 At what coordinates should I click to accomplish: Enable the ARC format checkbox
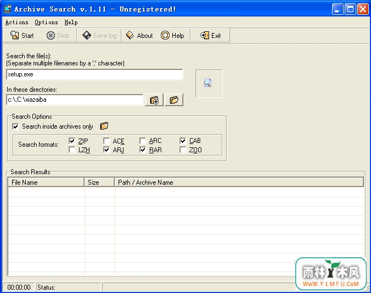click(x=143, y=141)
